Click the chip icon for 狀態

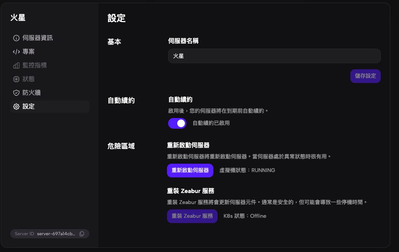[16, 79]
